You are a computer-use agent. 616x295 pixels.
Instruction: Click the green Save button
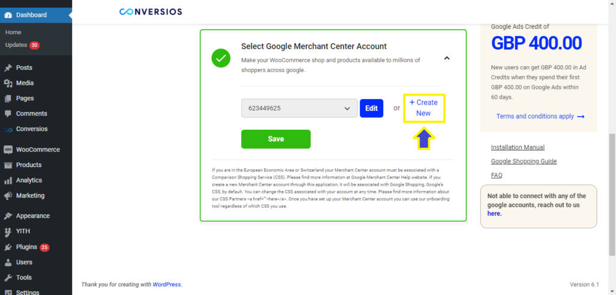(276, 139)
